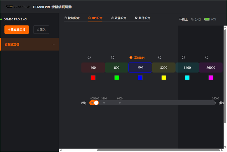227x152 pixels.
Task: Click the horizontal scrollbar right arrow
Action: [222, 150]
